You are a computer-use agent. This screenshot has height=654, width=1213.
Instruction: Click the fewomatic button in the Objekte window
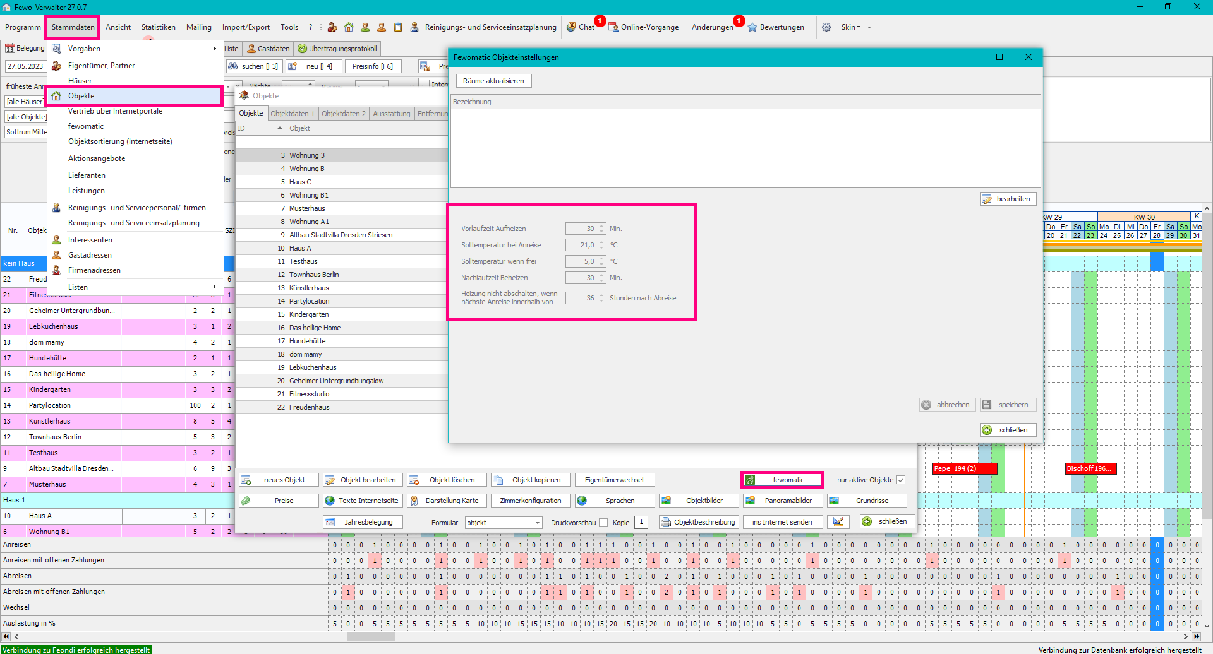point(782,480)
